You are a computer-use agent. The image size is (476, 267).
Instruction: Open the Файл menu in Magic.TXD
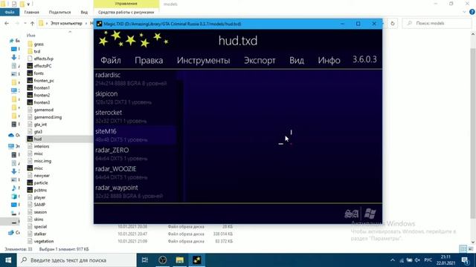pos(111,60)
